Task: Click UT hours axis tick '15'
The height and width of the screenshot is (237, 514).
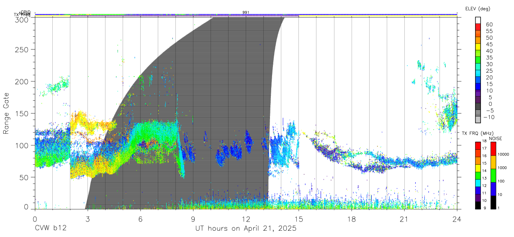Action: click(x=298, y=219)
